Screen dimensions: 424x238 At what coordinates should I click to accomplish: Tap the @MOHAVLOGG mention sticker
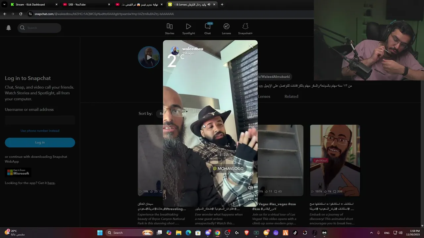(x=228, y=169)
